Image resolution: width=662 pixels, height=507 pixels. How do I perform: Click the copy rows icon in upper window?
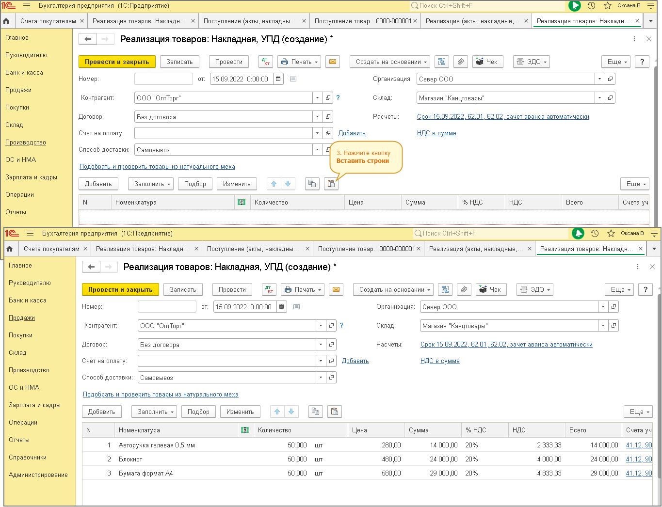[x=312, y=184]
